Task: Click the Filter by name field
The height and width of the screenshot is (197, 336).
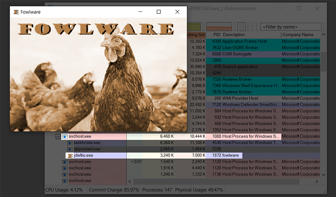Action: pos(291,27)
